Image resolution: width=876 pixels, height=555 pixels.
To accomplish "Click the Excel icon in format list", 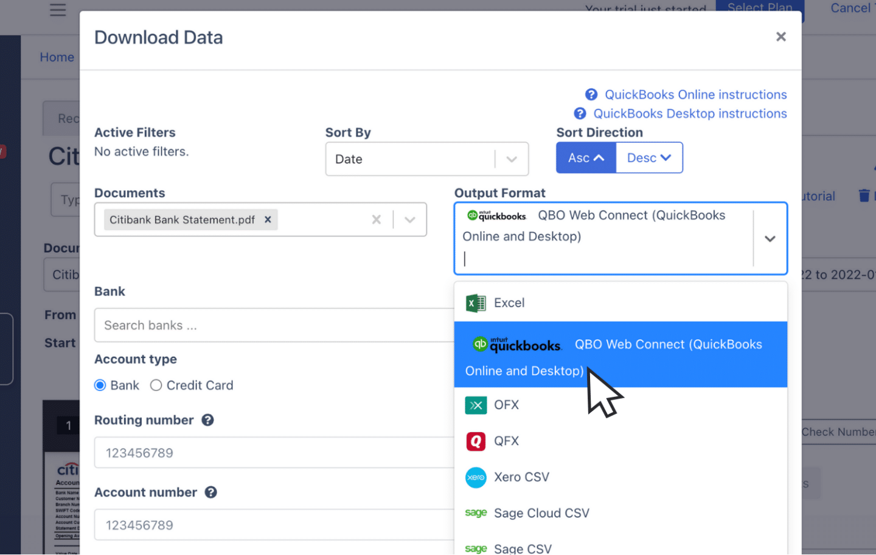I will pos(476,303).
